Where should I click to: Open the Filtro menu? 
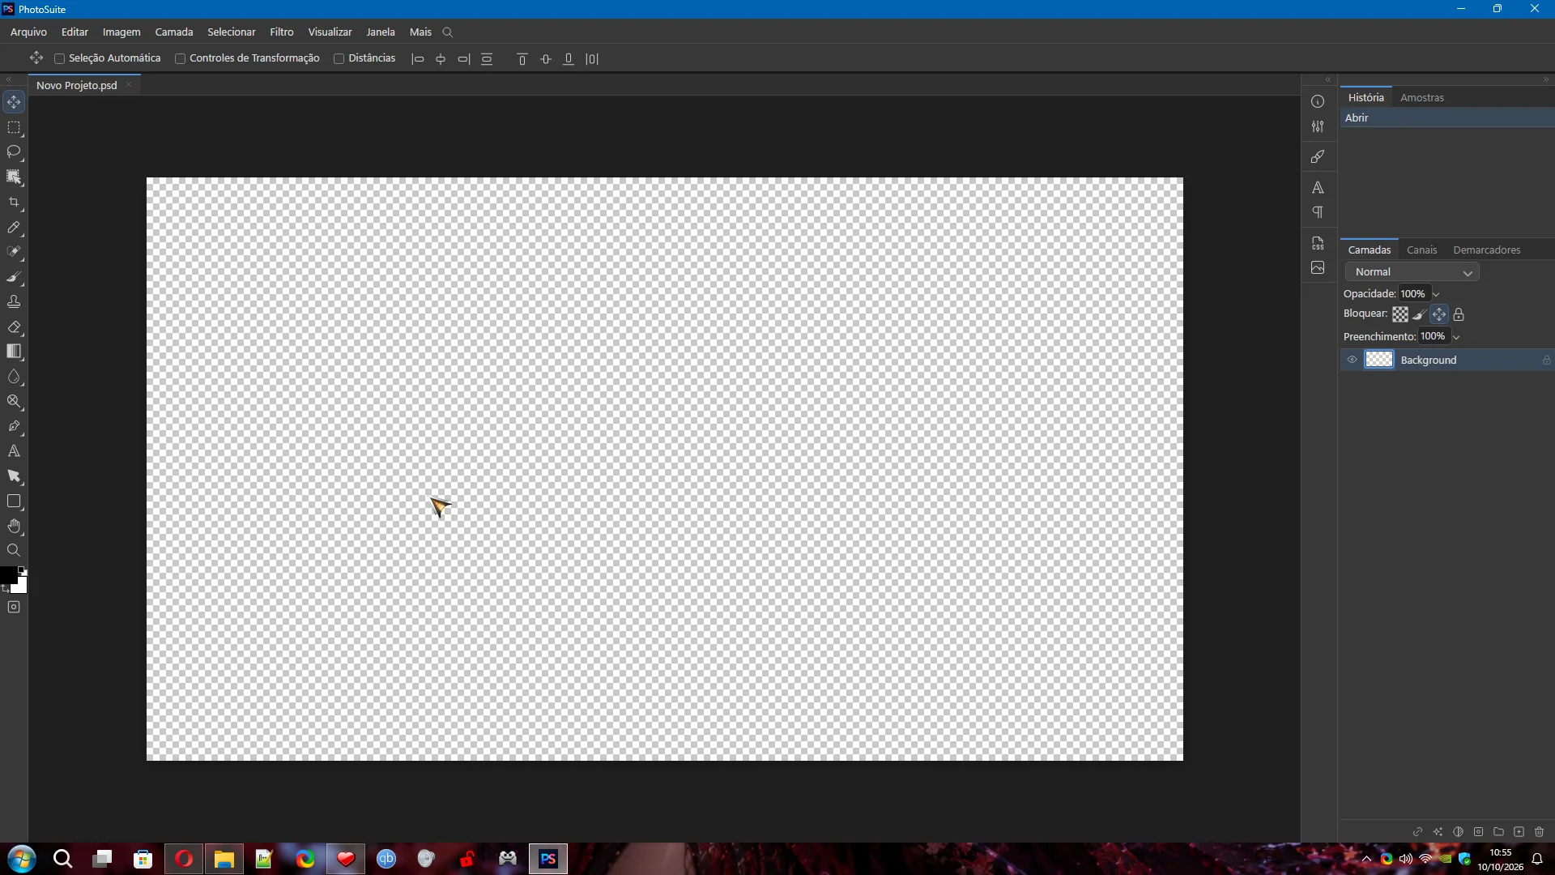point(282,32)
